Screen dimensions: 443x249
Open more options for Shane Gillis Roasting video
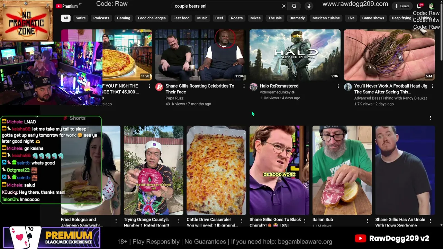(x=244, y=86)
